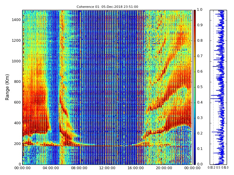Click the colorbar 0.5 tick label
The image size is (234, 175).
pos(200,87)
